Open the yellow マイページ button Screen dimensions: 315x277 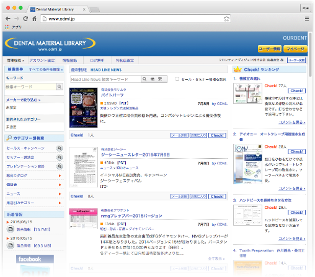[295, 49]
